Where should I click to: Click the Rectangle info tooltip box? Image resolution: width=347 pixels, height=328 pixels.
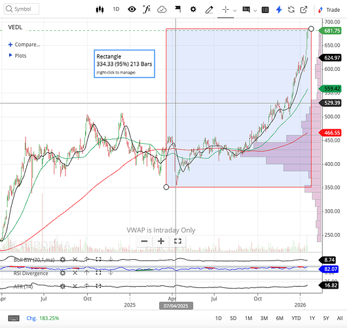(x=124, y=64)
